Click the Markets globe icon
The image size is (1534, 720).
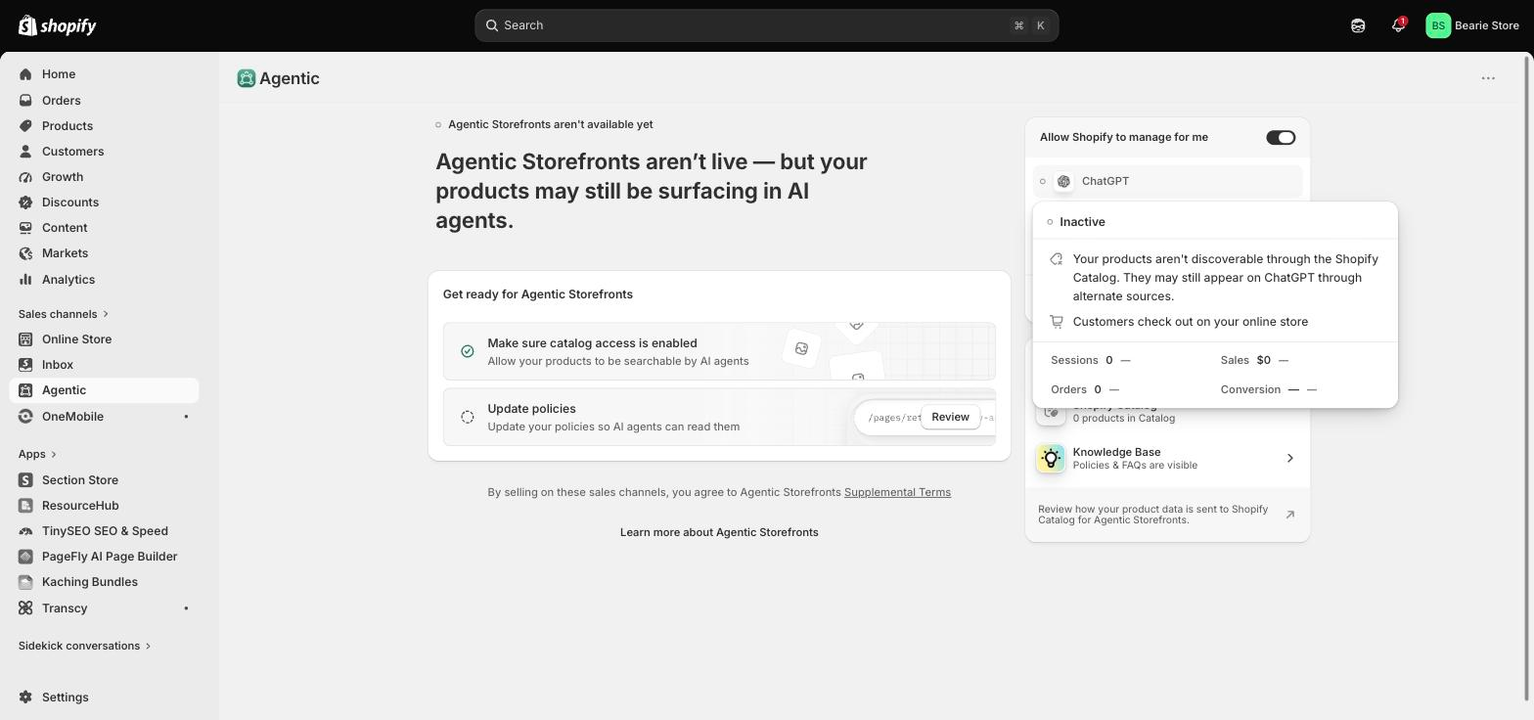(x=25, y=252)
